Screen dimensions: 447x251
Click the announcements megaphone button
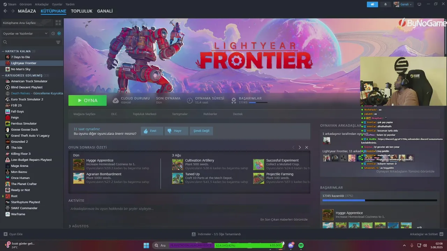click(x=372, y=4)
